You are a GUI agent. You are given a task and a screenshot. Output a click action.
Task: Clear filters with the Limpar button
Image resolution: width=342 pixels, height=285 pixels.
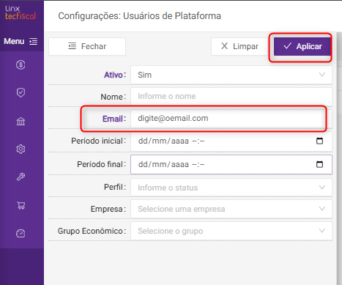[x=239, y=46]
